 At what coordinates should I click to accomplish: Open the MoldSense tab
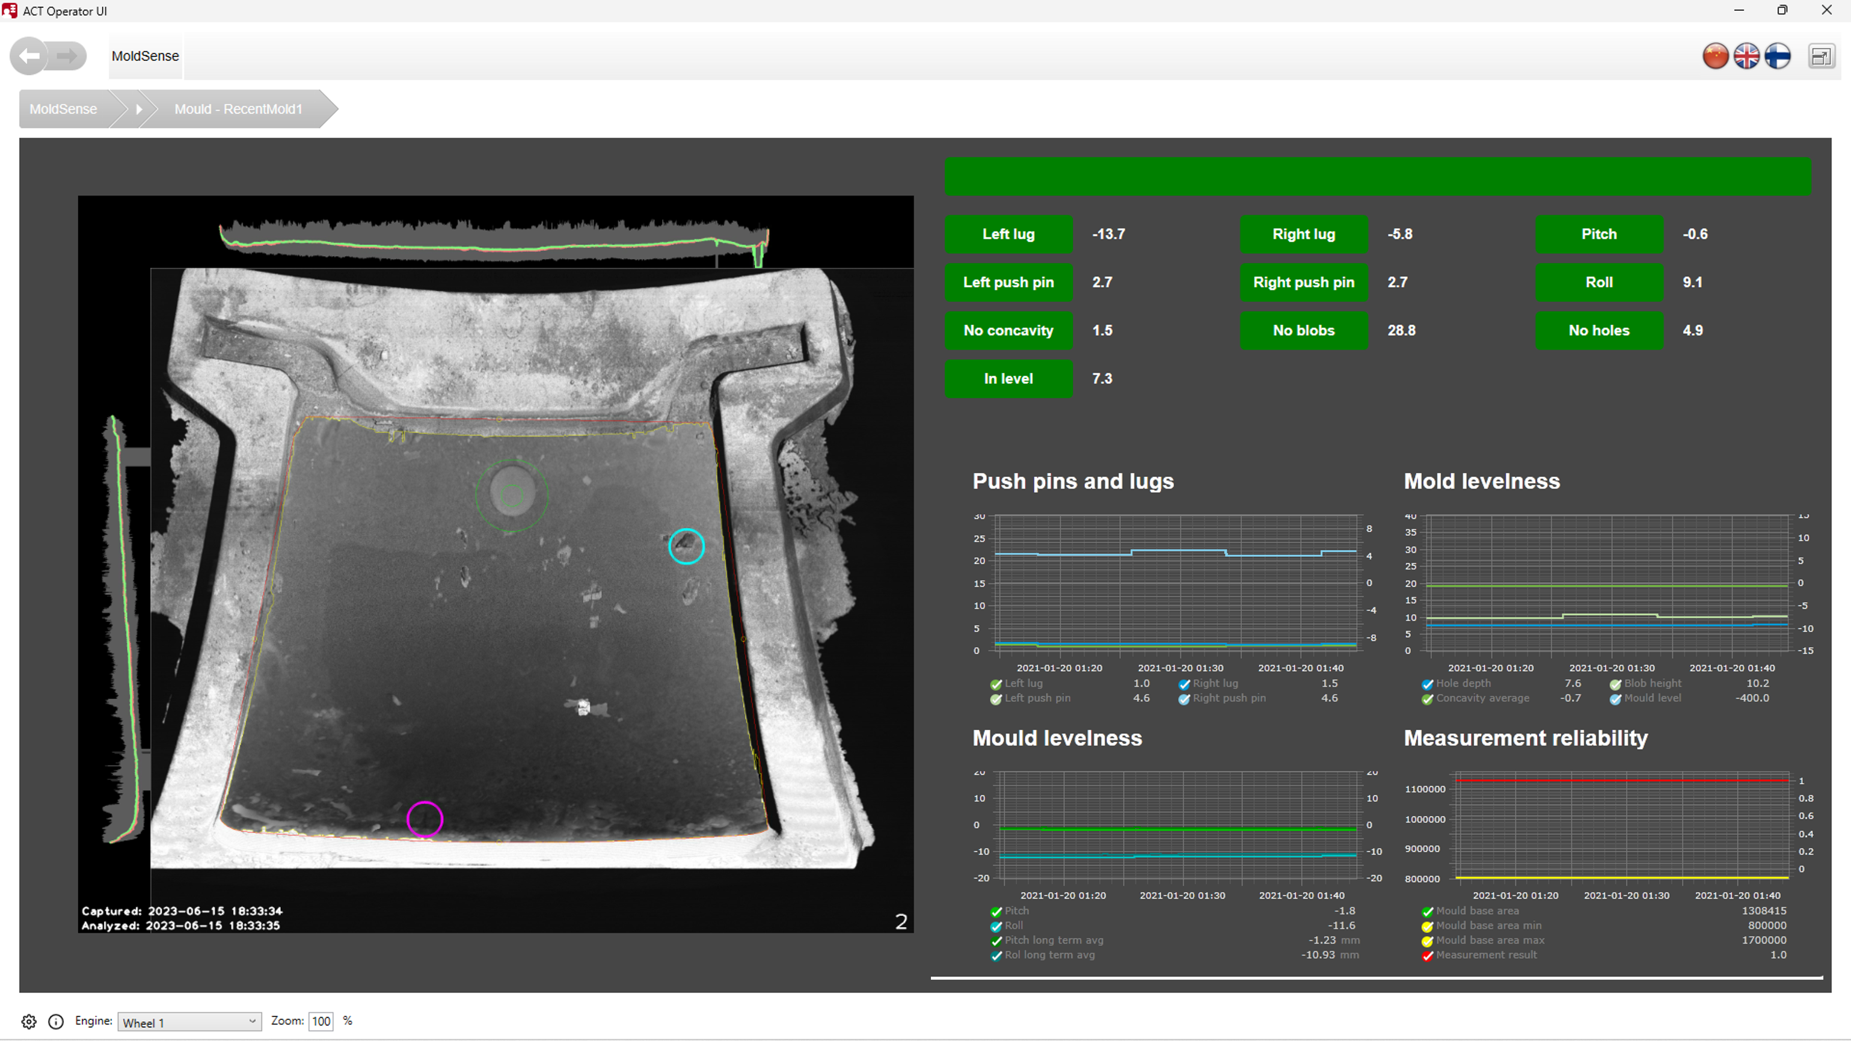click(145, 56)
